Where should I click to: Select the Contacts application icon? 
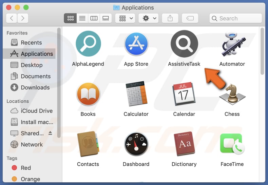click(x=88, y=144)
